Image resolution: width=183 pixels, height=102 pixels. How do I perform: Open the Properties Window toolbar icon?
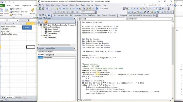tap(87, 8)
